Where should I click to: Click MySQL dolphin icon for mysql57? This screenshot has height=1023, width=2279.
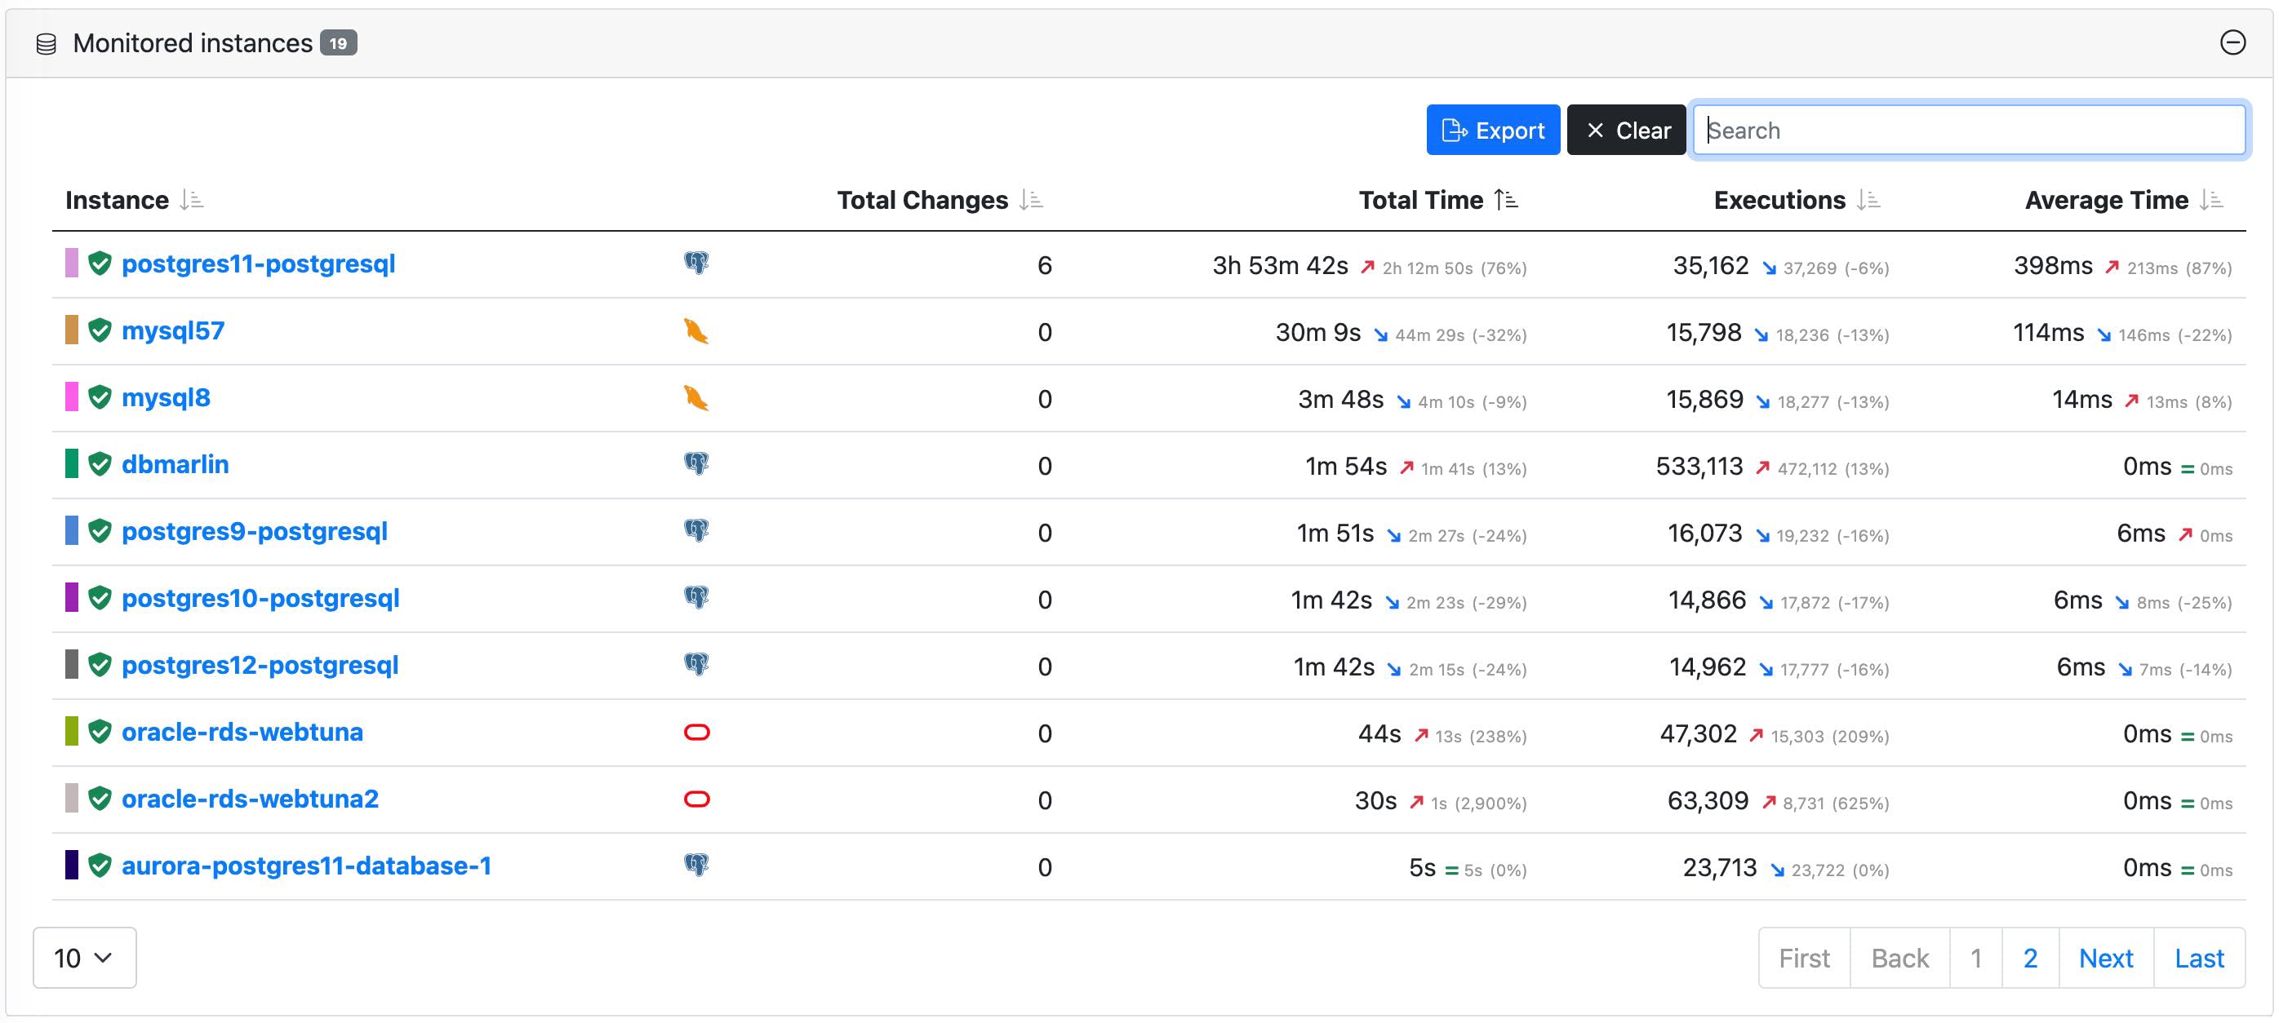click(696, 330)
